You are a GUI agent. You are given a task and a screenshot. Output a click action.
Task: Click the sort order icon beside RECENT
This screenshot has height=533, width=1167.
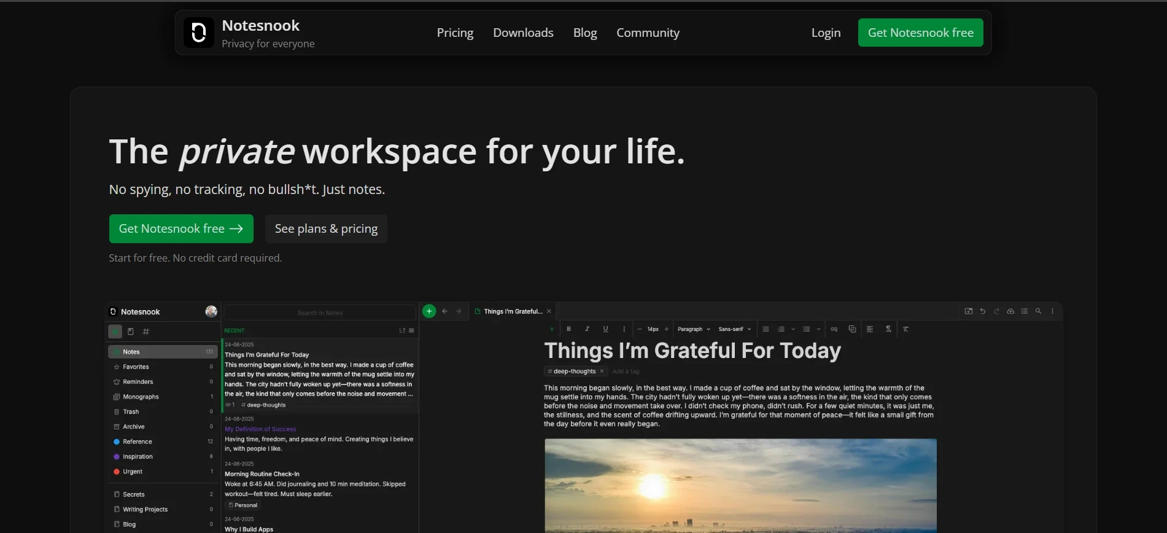(x=402, y=330)
